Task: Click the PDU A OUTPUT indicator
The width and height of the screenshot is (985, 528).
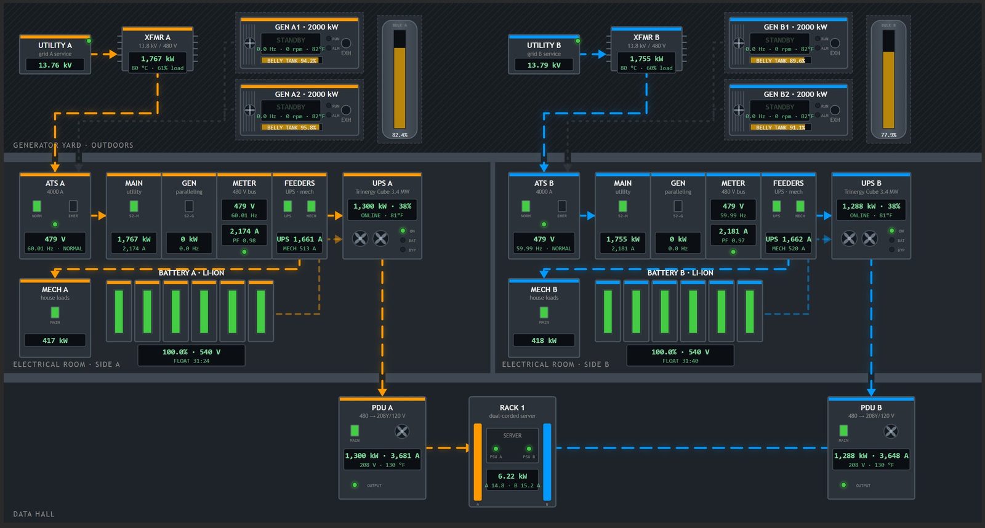Action: 355,485
